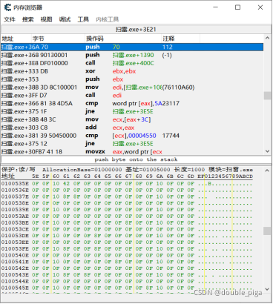
Task: Click the hex address 0100537E
Action: click(x=15, y=196)
